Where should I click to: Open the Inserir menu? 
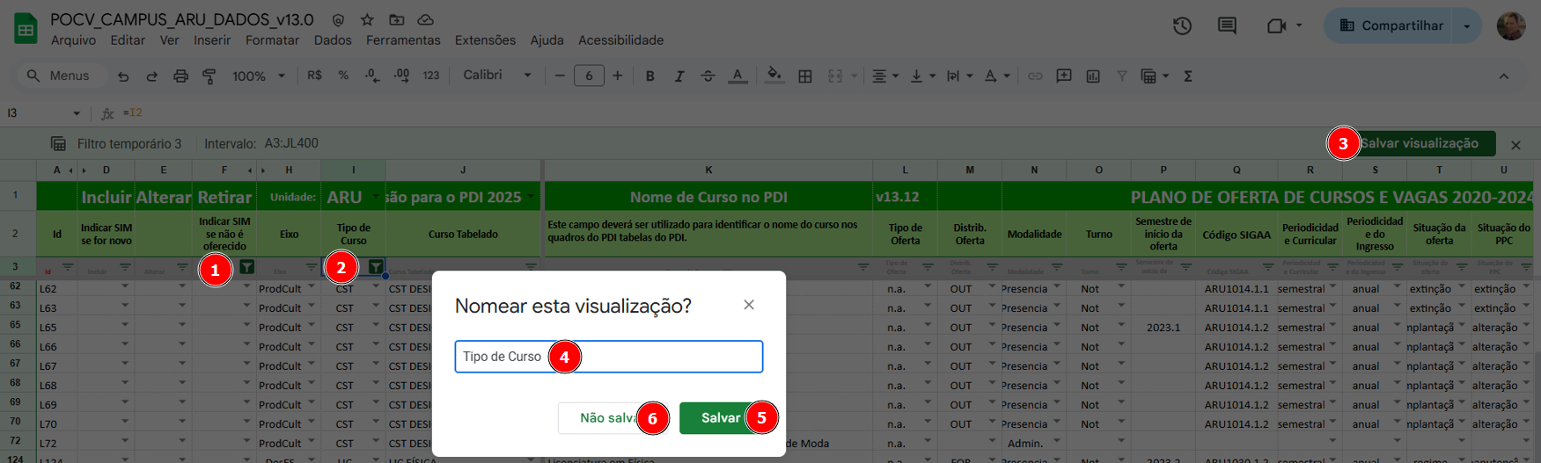212,40
